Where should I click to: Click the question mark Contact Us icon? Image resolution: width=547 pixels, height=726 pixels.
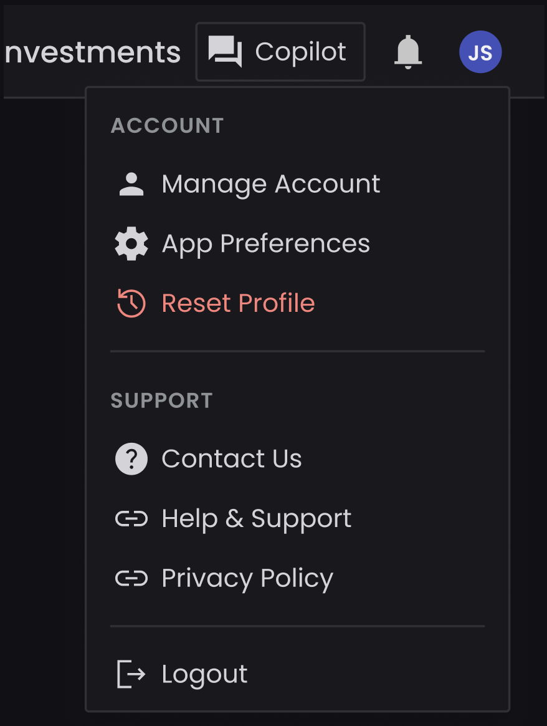click(131, 459)
